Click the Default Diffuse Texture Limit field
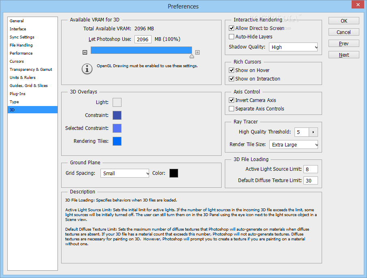This screenshot has height=278, width=367. pyautogui.click(x=311, y=180)
